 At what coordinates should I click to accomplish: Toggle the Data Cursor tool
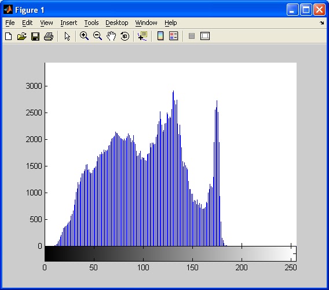pyautogui.click(x=142, y=36)
